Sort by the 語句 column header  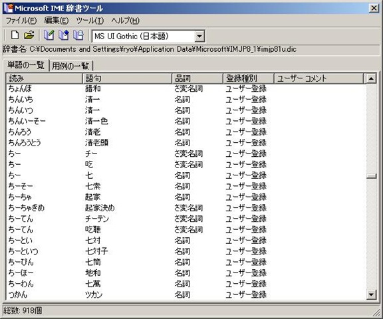[127, 78]
